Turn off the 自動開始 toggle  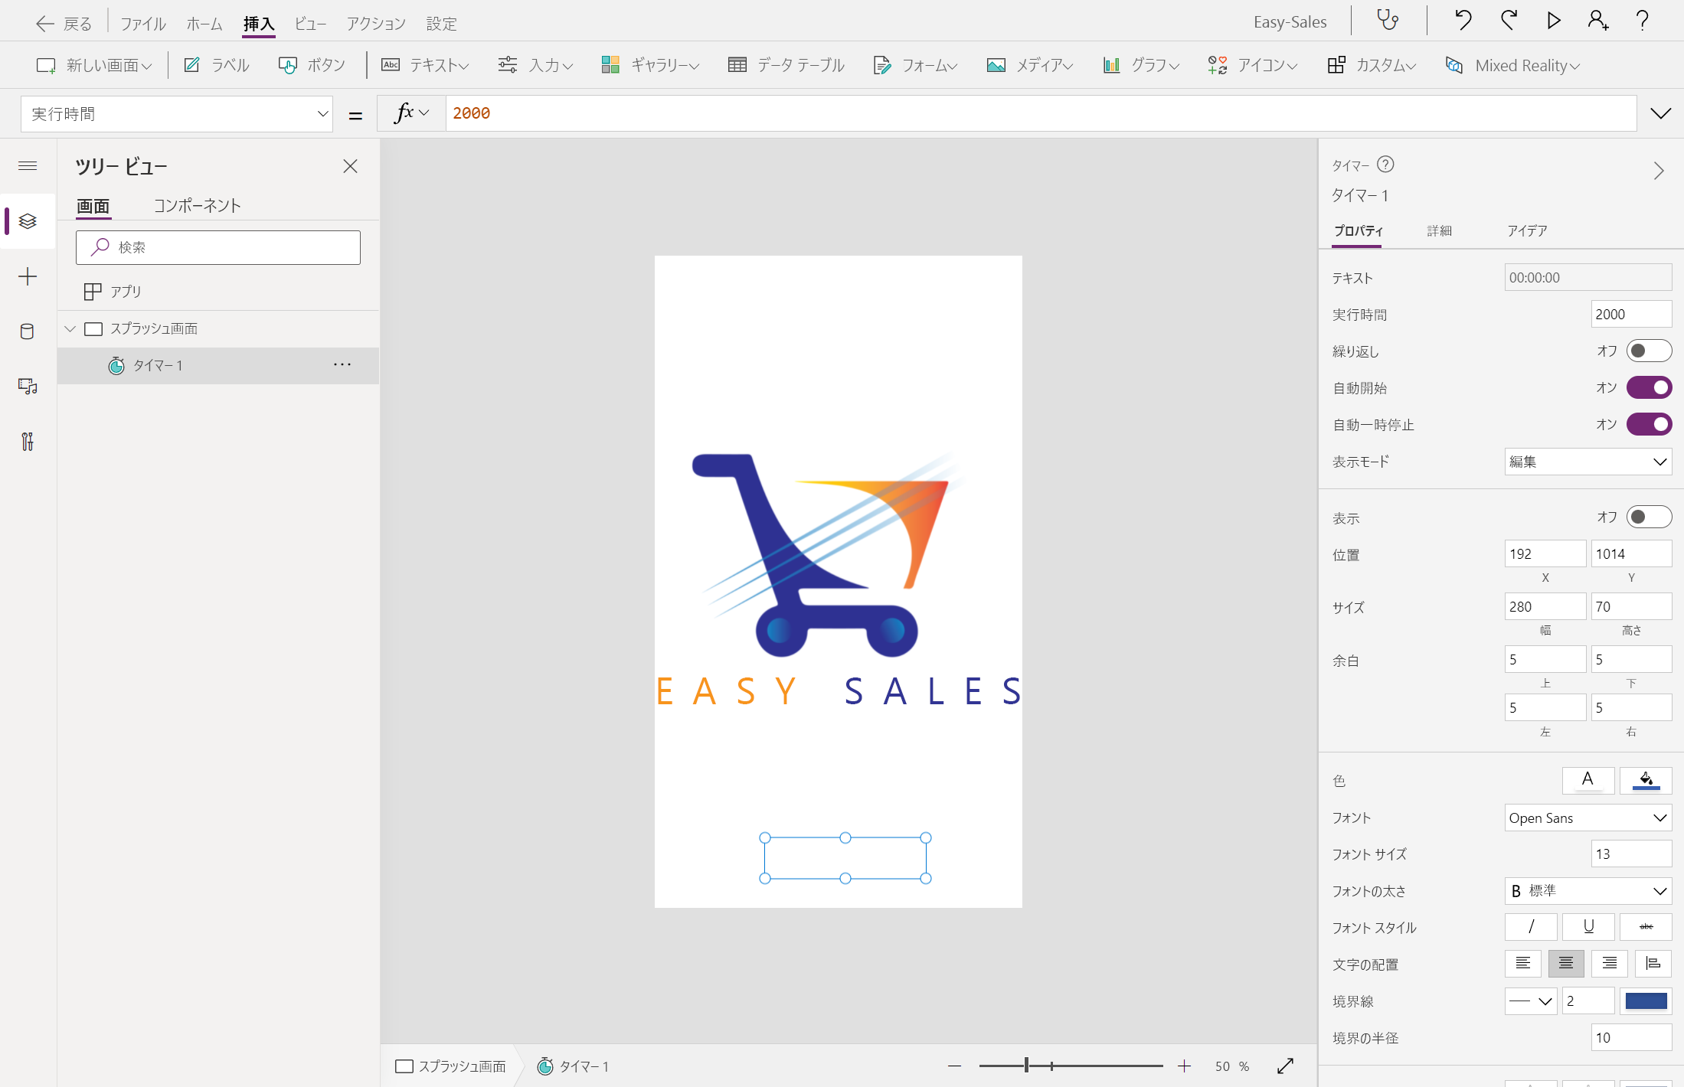1648,387
